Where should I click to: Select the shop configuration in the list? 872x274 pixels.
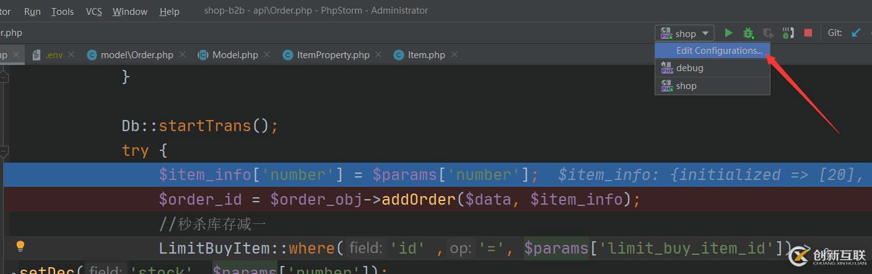point(712,85)
